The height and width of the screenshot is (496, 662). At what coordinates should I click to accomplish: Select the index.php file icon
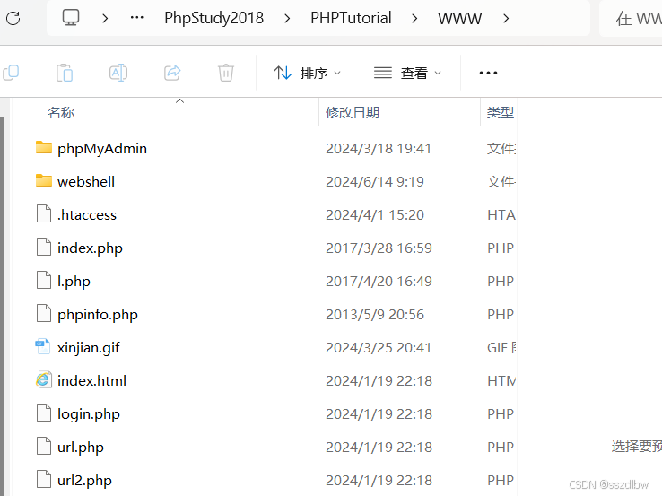click(x=44, y=247)
